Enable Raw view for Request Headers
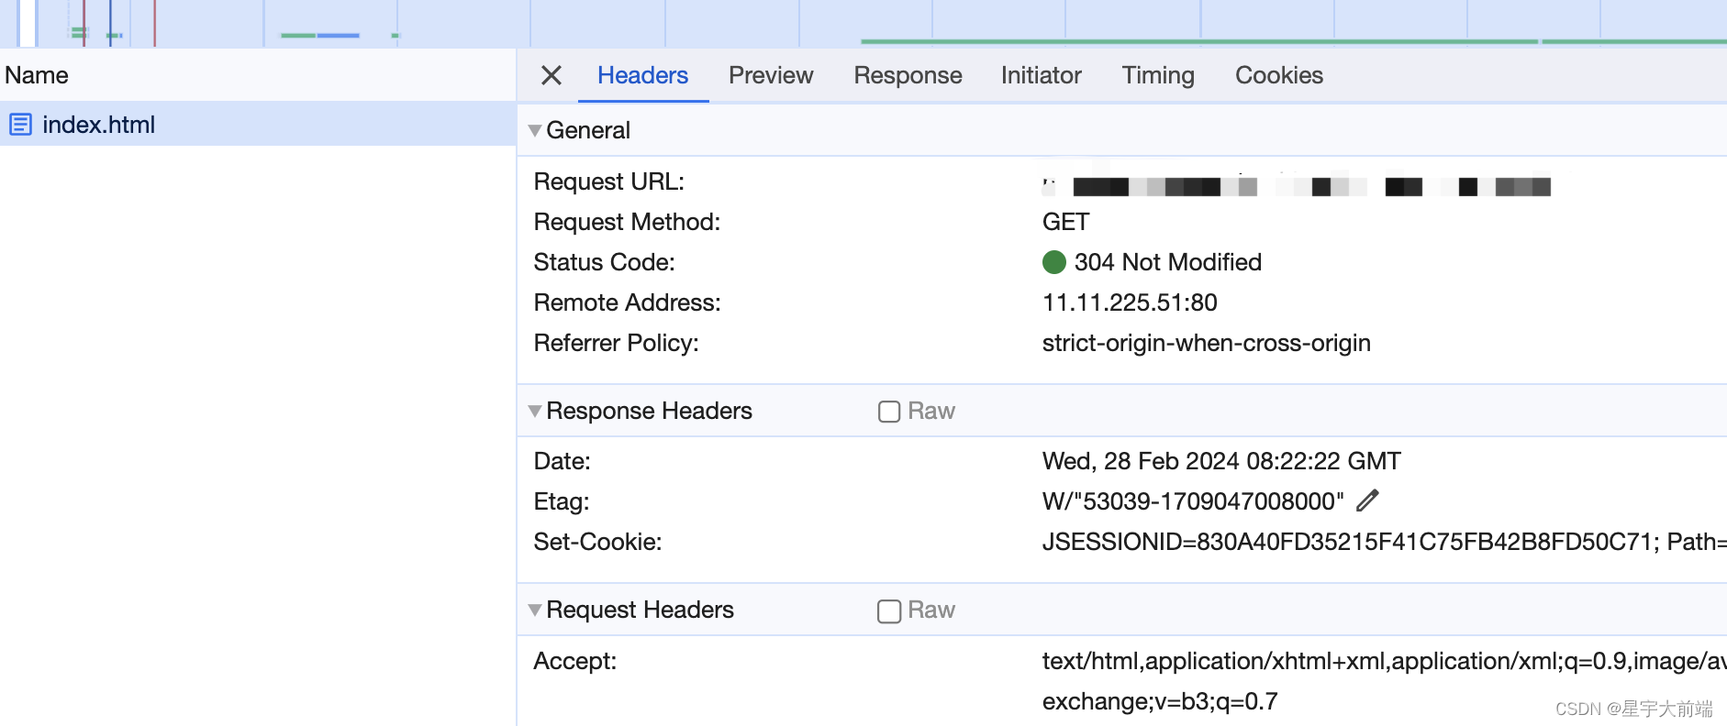 point(888,610)
